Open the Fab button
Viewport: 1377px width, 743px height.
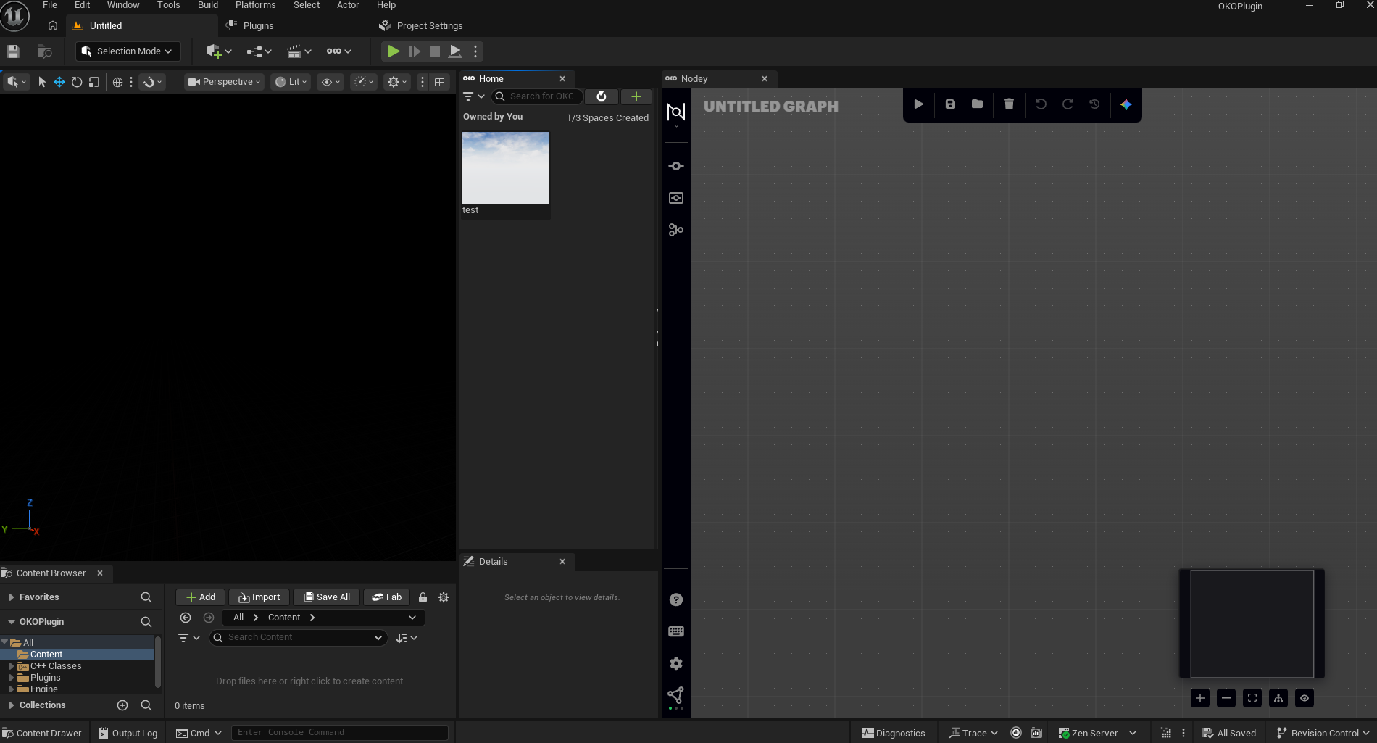point(387,597)
